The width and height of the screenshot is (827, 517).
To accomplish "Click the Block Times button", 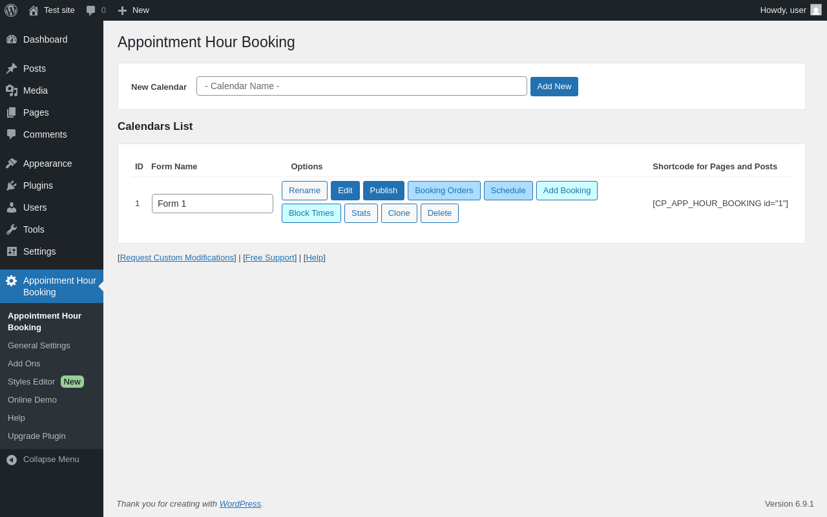I will pos(311,213).
